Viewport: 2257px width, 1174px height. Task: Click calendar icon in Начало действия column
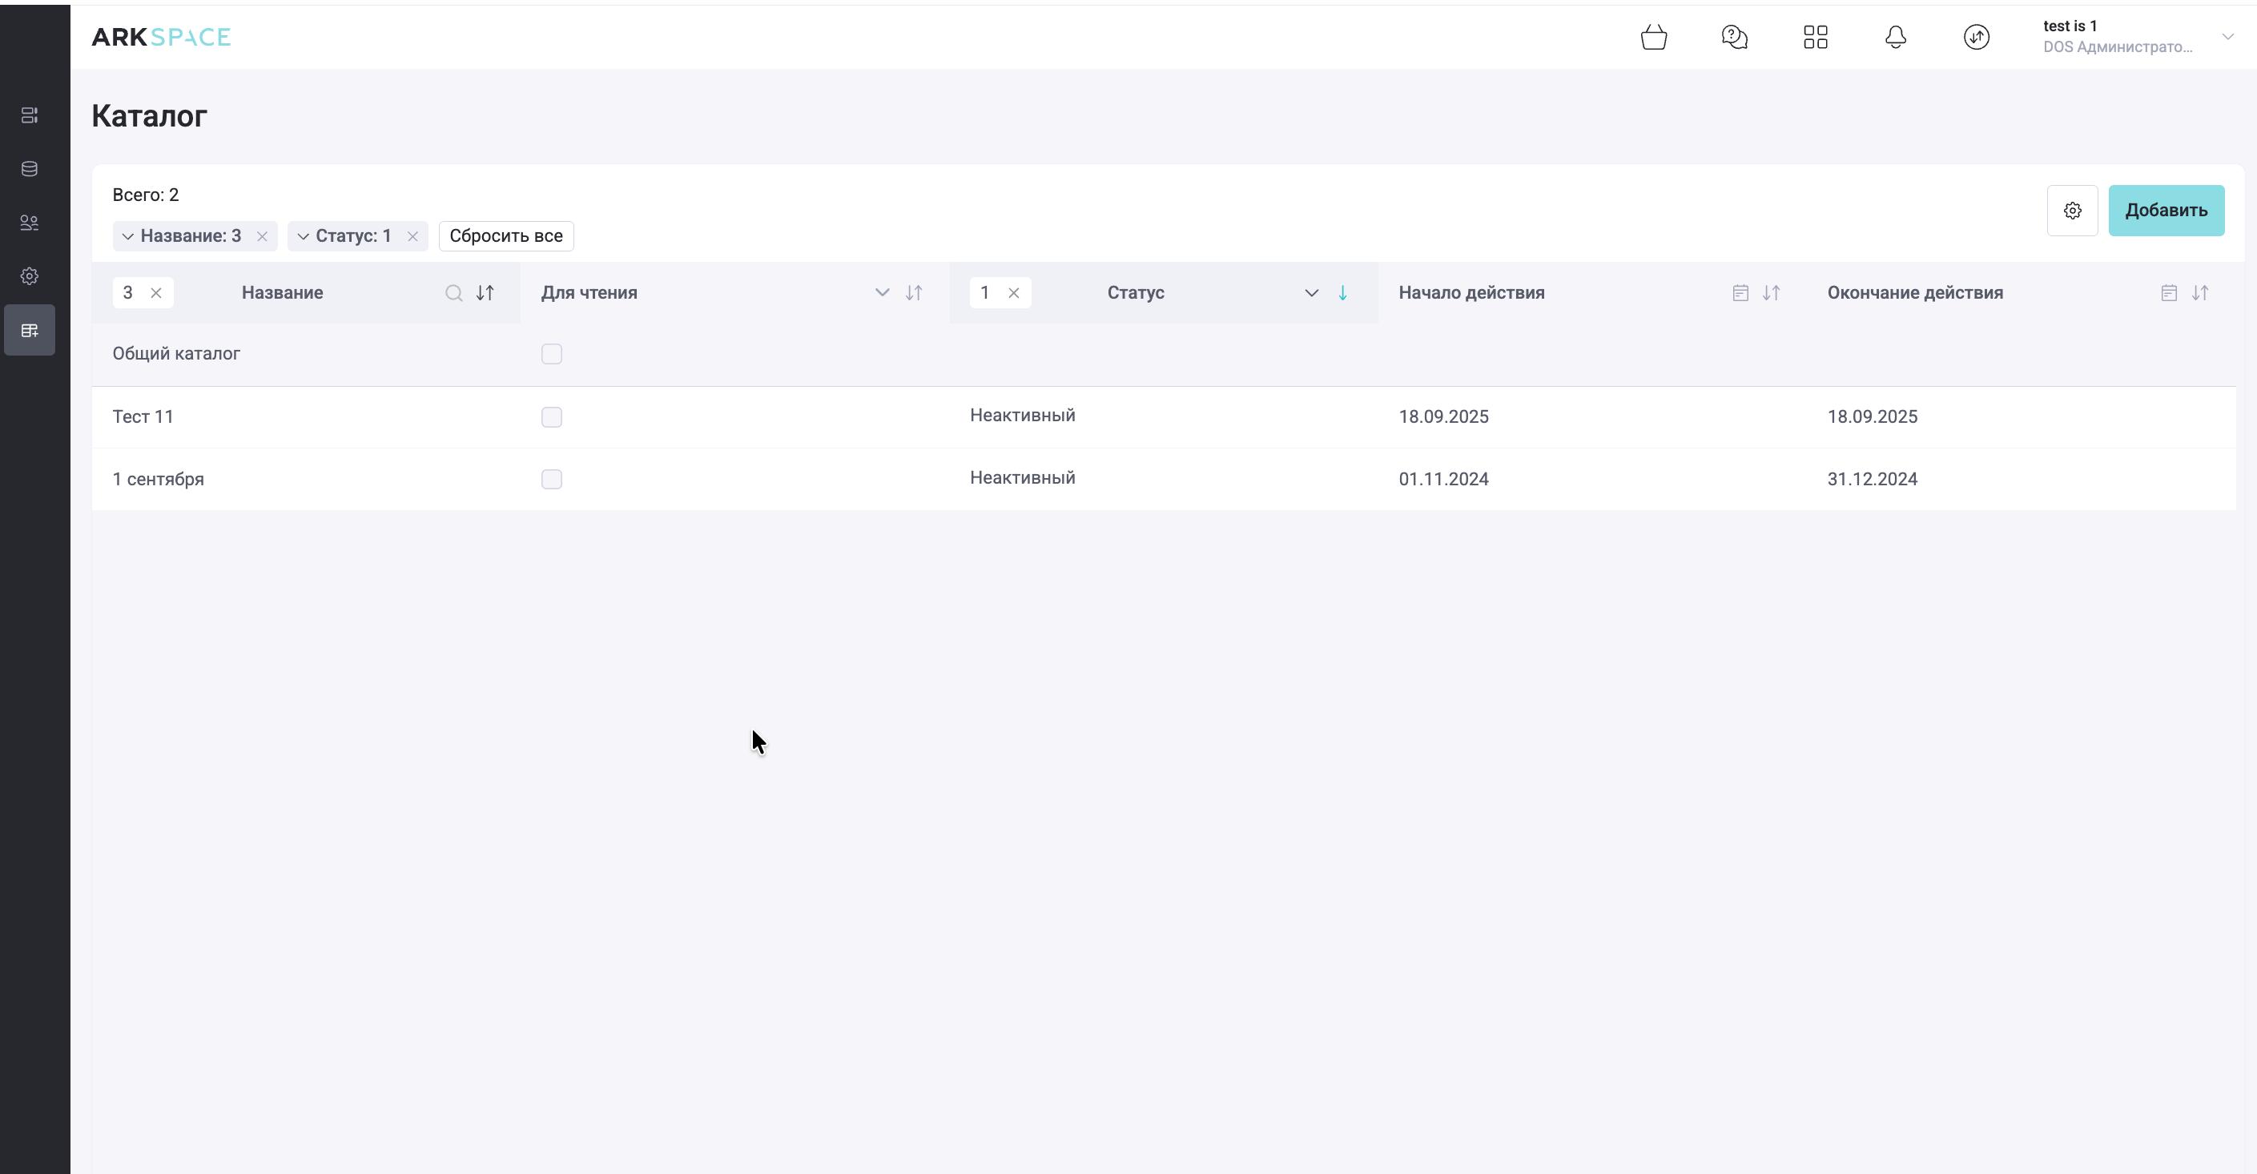(1740, 292)
